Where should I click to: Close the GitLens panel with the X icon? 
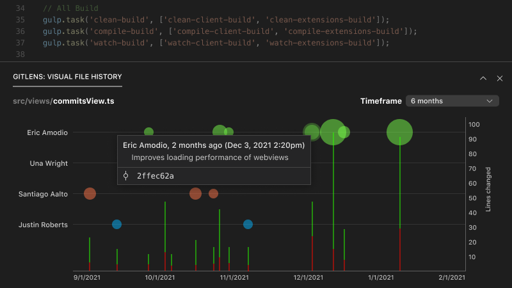click(x=500, y=78)
